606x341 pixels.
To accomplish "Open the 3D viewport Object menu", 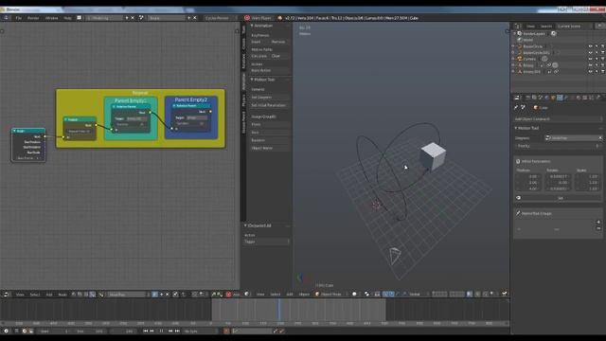I will click(x=304, y=295).
